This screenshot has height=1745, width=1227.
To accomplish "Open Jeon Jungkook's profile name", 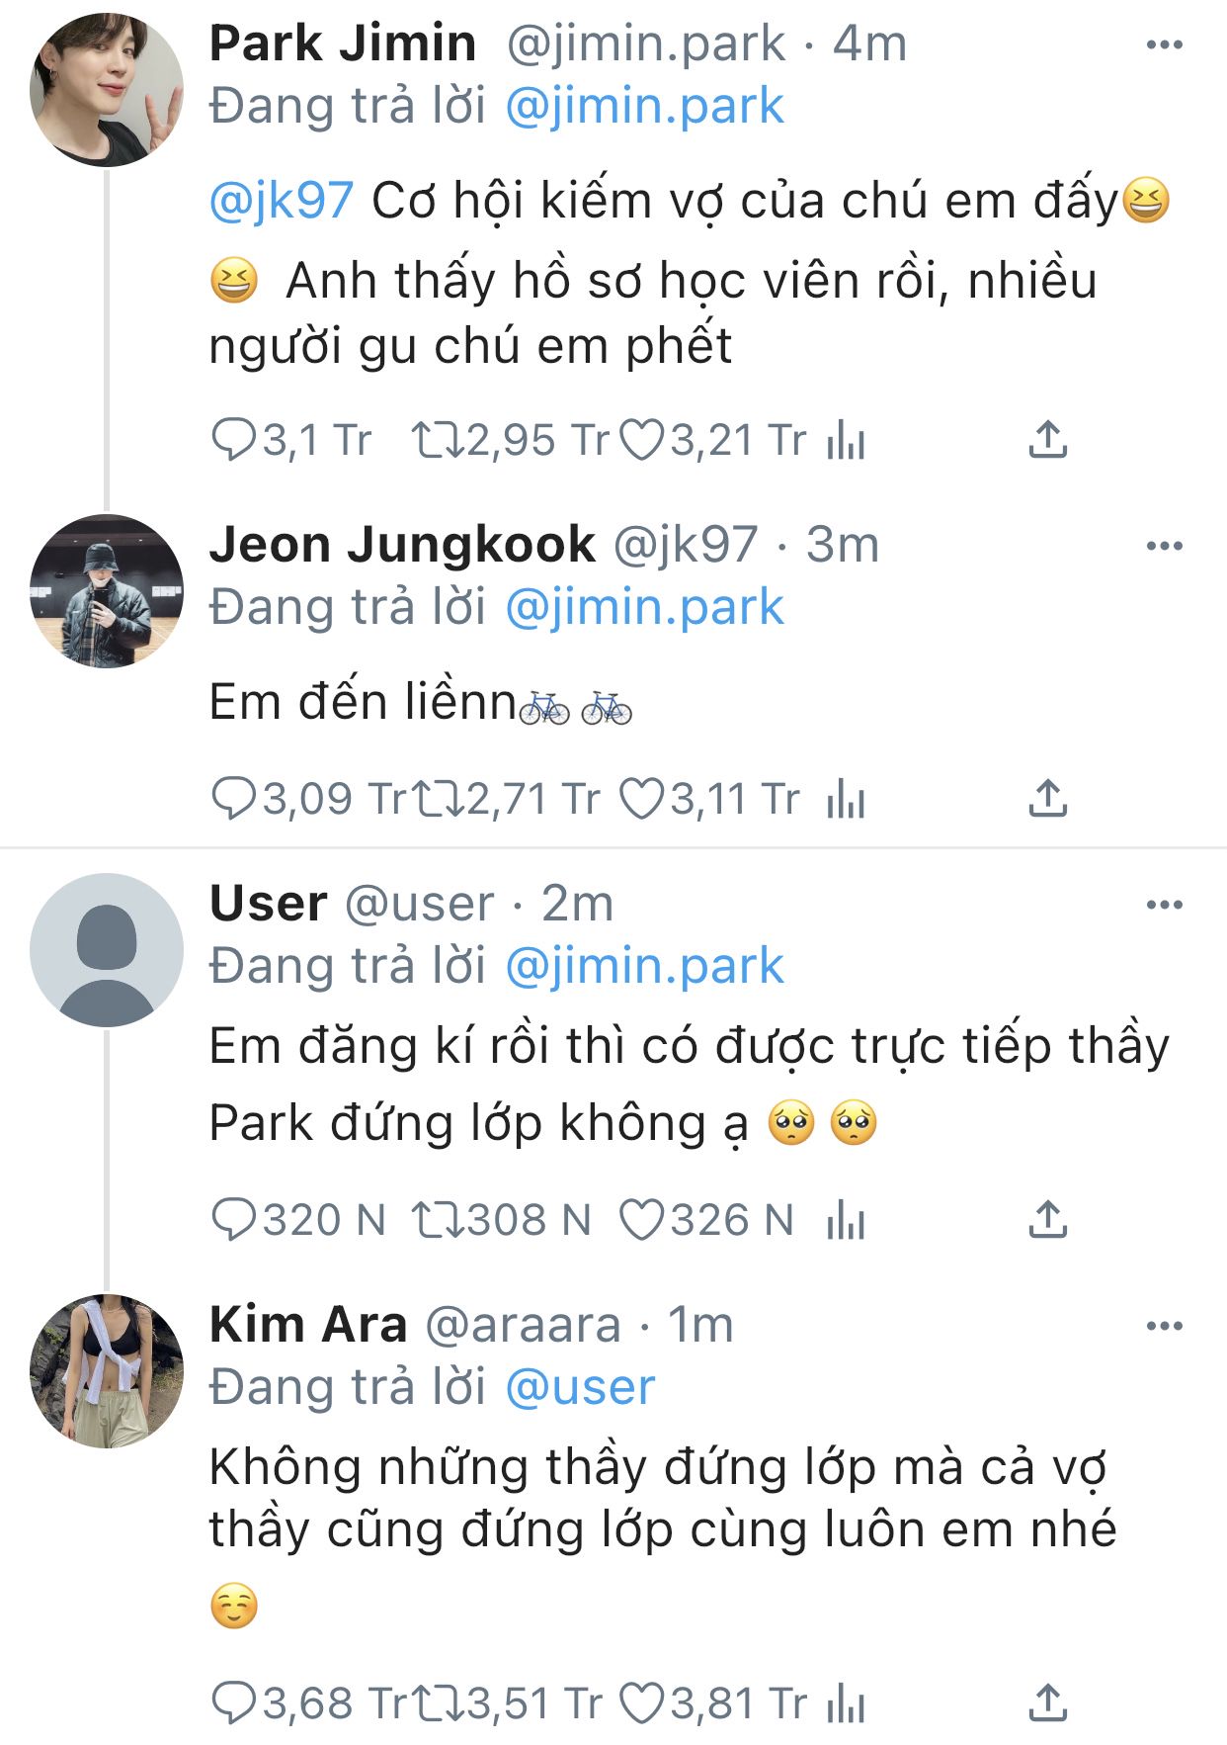I will coord(402,545).
